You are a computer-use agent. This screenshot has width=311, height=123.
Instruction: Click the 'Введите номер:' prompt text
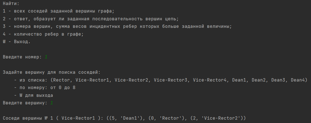coord(22,57)
